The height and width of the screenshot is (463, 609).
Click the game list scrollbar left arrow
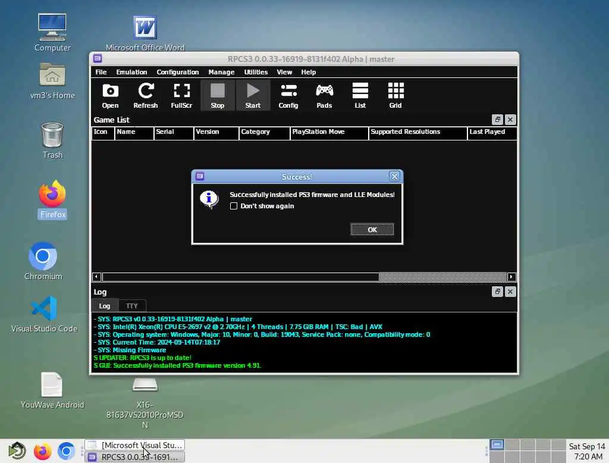[x=97, y=277]
